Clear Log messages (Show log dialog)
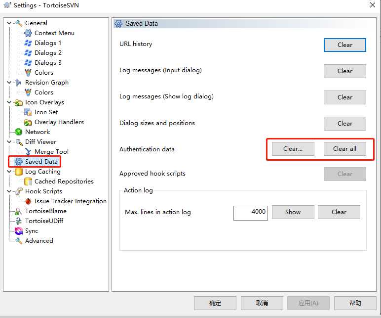The image size is (381, 318). 345,97
